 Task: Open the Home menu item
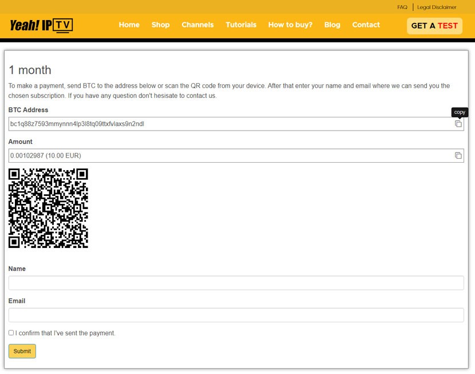click(129, 25)
